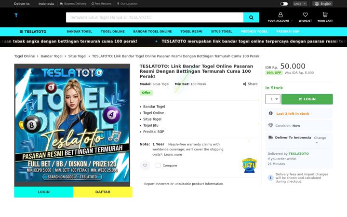Click the green TESLATOTO delivered-by link
The image size is (347, 217).
pos(298,154)
